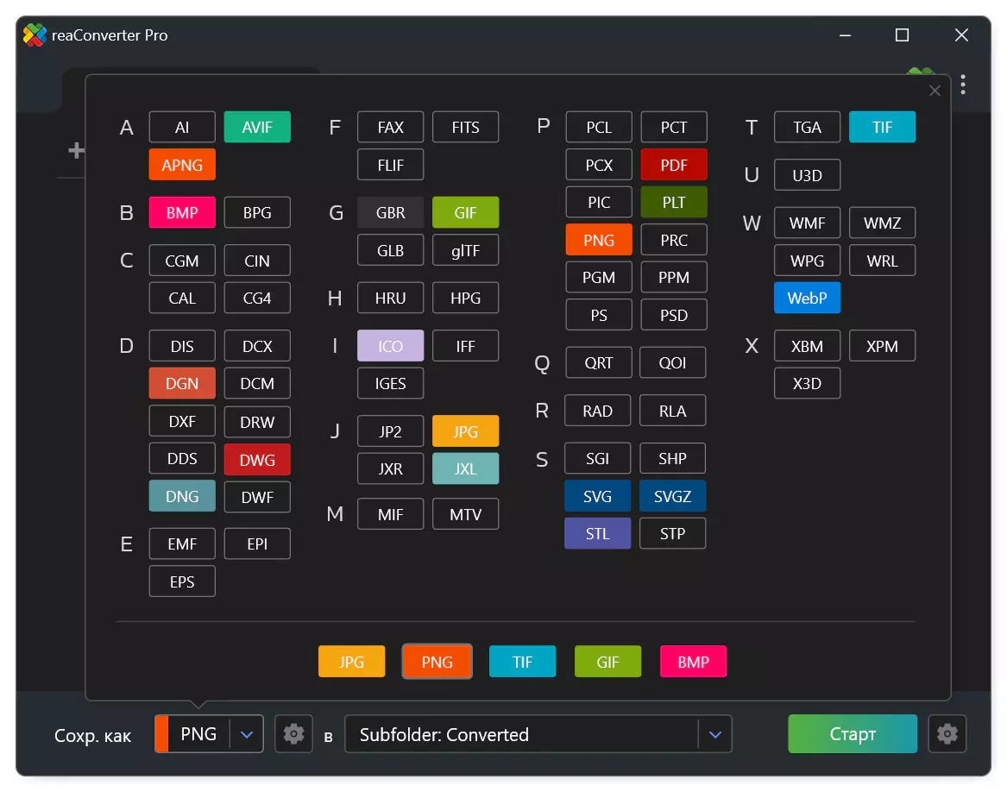Select the CGM format
Viewport: 1007px width, 792px height.
tap(182, 261)
